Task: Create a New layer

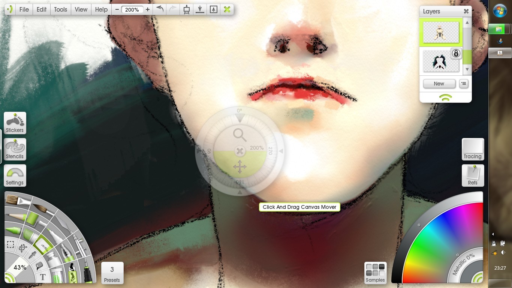Action: click(x=439, y=84)
